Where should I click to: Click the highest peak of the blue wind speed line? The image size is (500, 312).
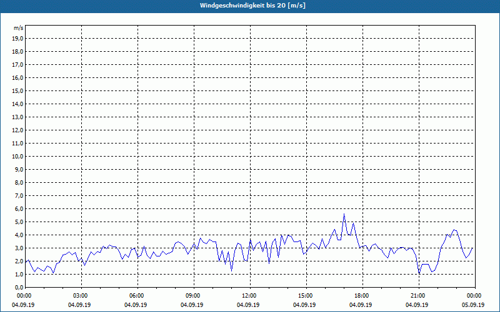pyautogui.click(x=344, y=214)
